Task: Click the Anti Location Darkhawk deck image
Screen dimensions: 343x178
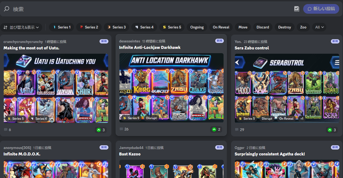Action: 171,88
